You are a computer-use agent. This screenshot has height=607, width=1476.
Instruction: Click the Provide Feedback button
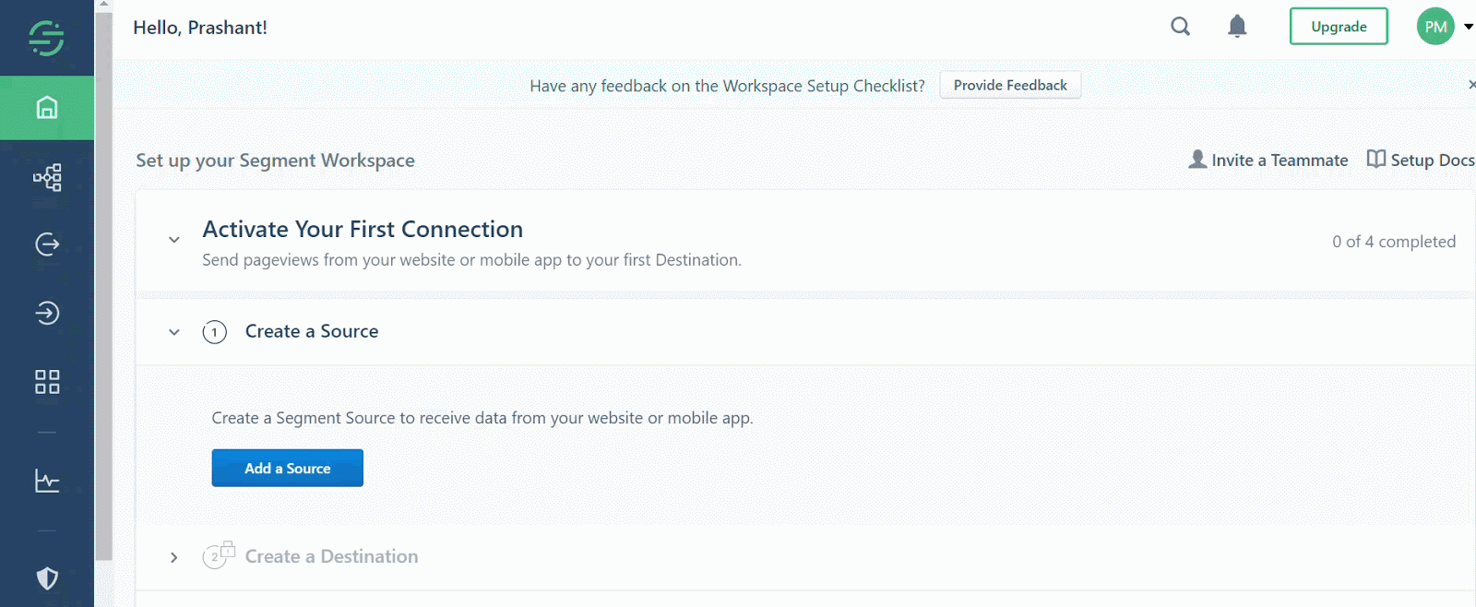(x=1010, y=85)
